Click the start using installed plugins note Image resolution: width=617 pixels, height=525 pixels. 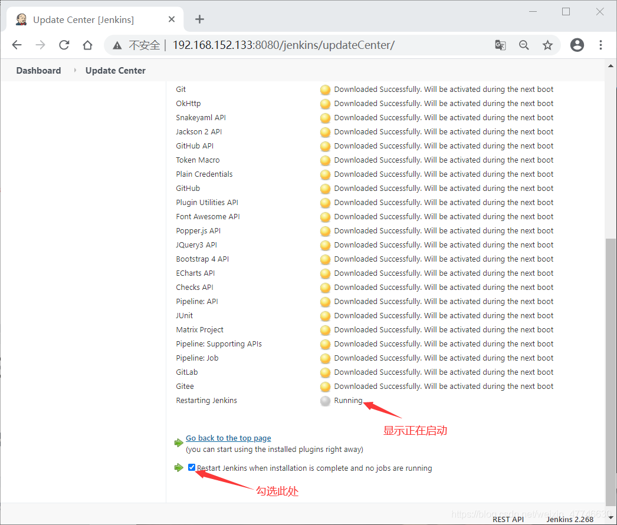[x=274, y=449]
